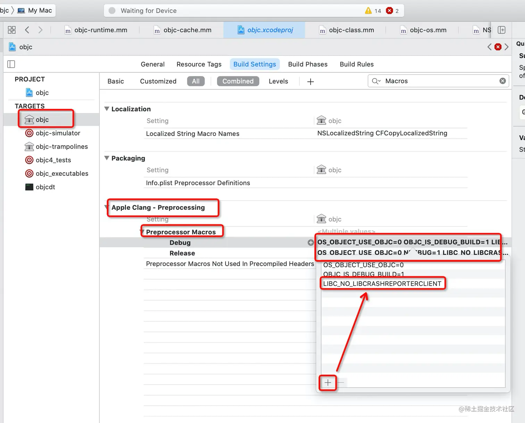The height and width of the screenshot is (423, 525).
Task: Show Basic build settings
Action: pyautogui.click(x=116, y=81)
